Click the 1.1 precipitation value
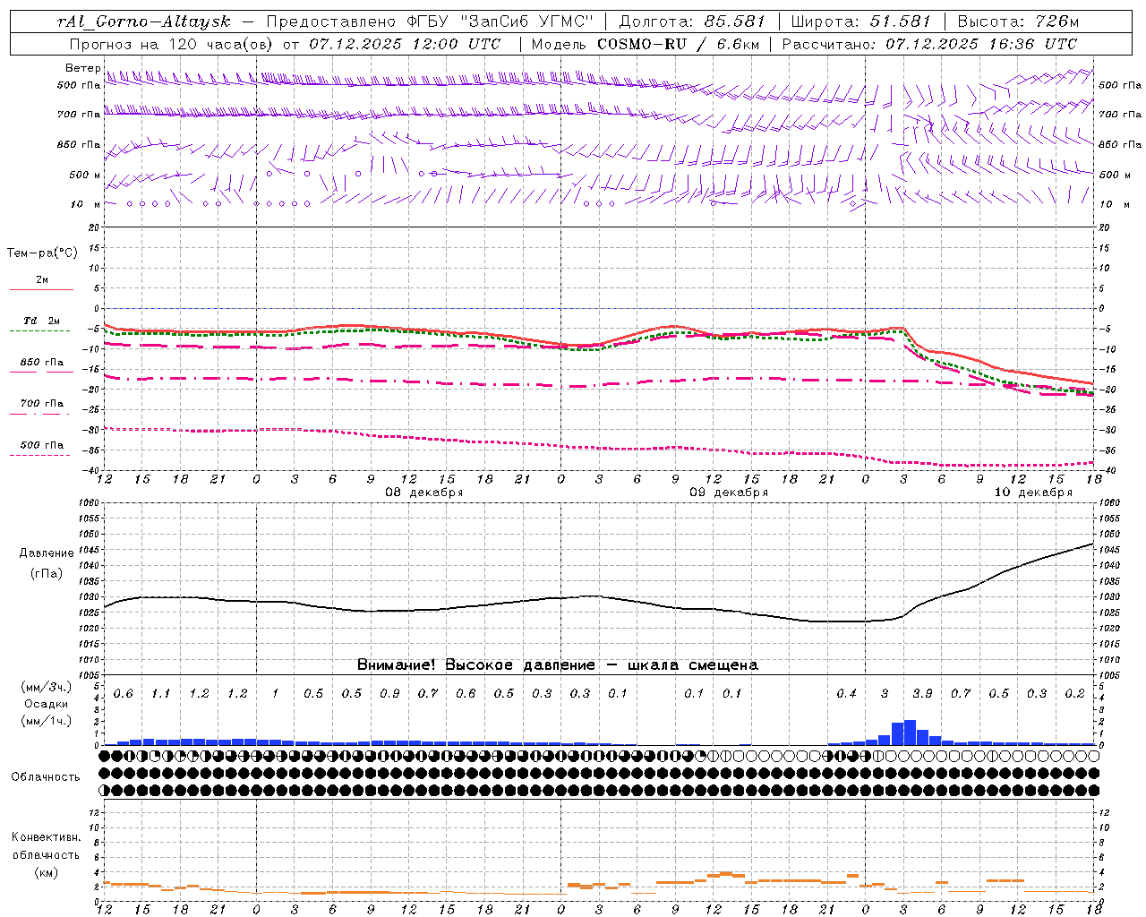Image resolution: width=1146 pixels, height=917 pixels. click(x=161, y=694)
